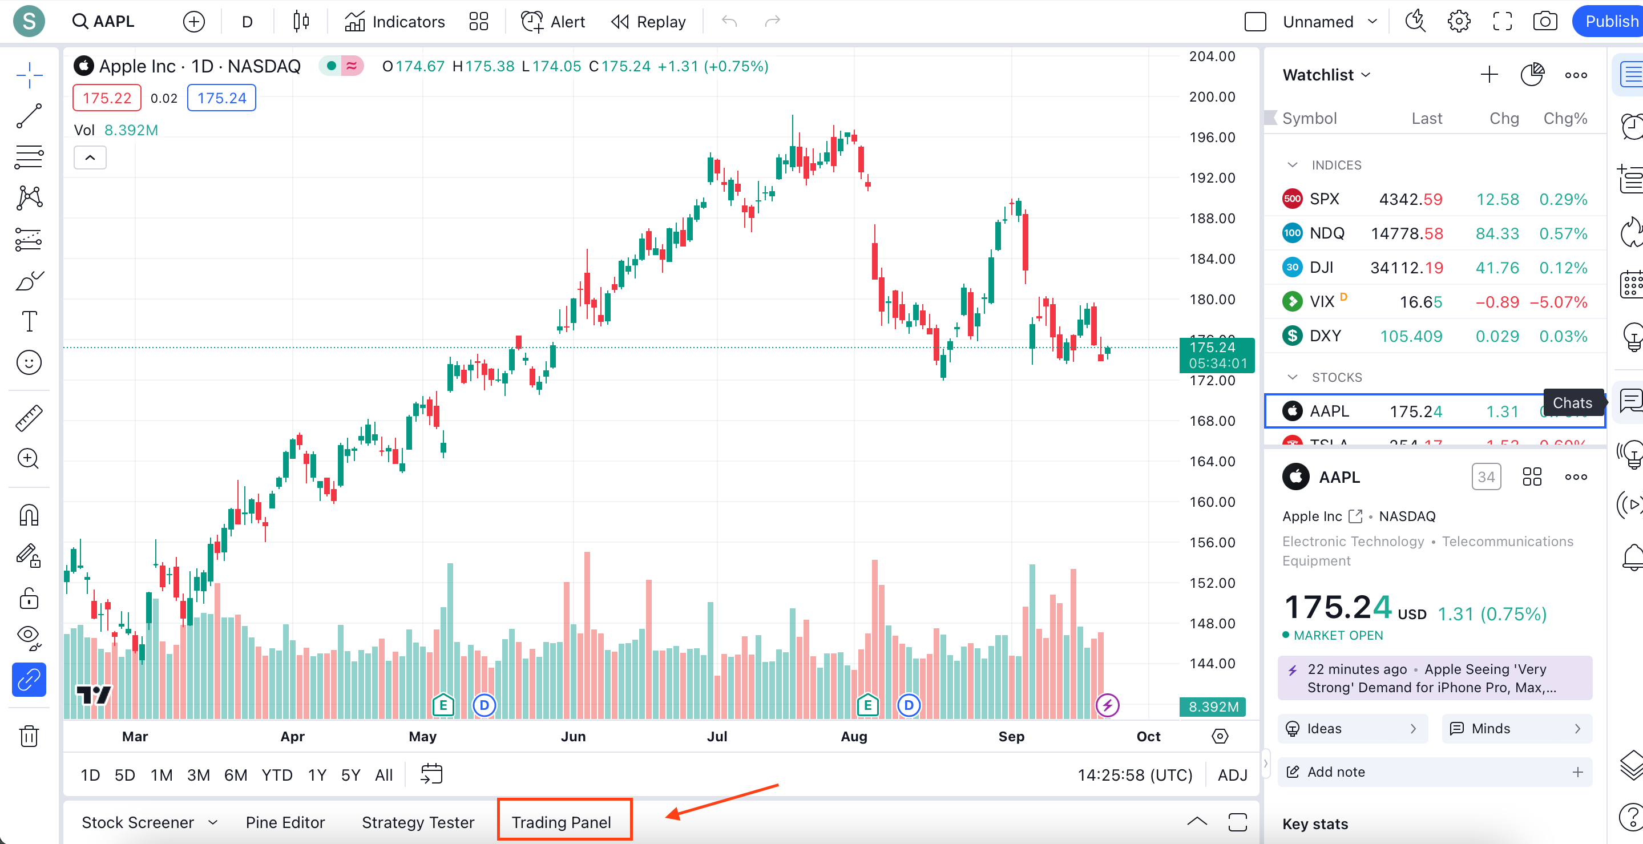
Task: Set chart range to 5D
Action: (124, 775)
